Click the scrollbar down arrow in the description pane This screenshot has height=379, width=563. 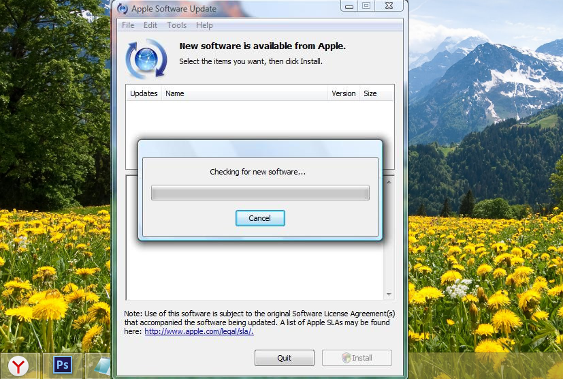(x=389, y=294)
